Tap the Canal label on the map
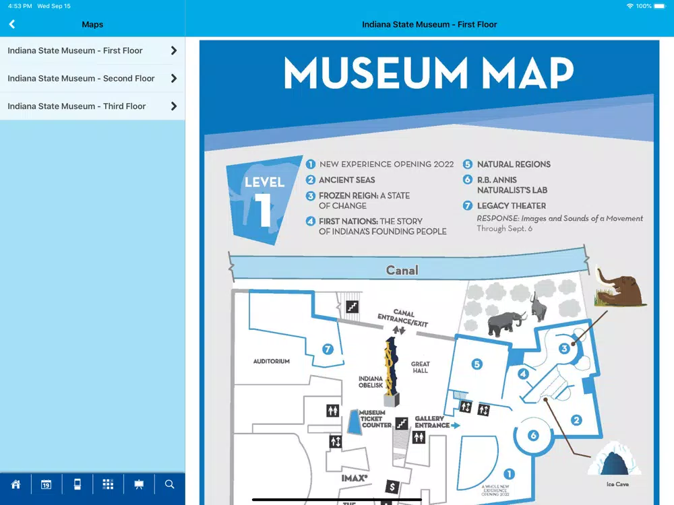 click(402, 270)
